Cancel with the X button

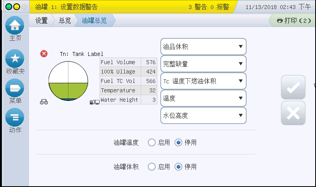293,113
